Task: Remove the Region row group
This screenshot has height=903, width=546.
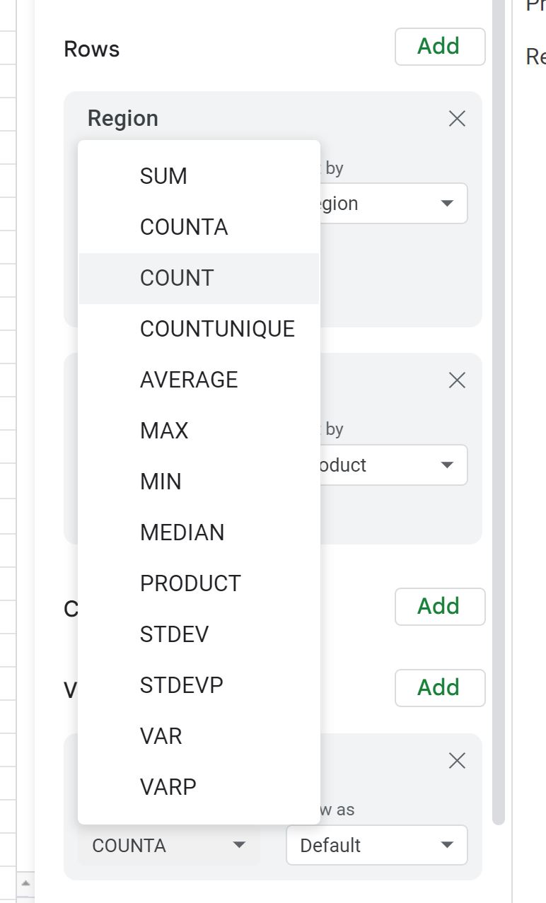Action: point(457,119)
